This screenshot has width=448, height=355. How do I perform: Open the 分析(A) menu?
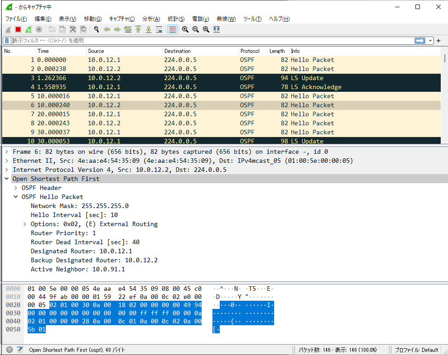coord(151,19)
